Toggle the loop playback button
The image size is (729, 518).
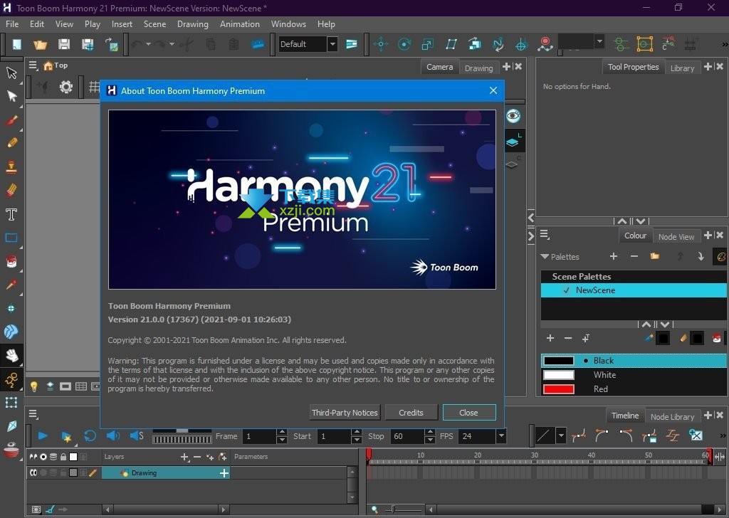tap(90, 435)
